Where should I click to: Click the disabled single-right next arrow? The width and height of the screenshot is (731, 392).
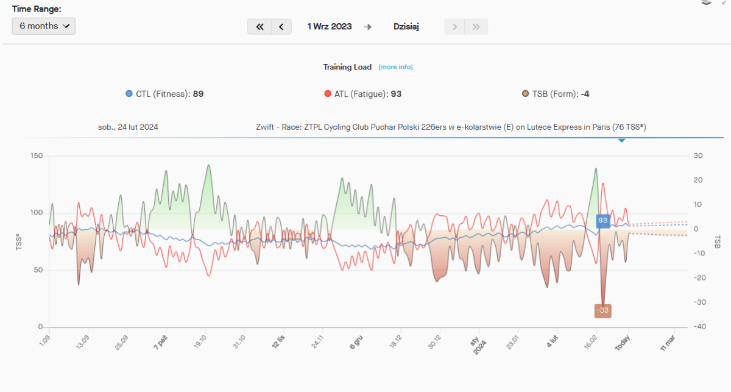pyautogui.click(x=454, y=27)
